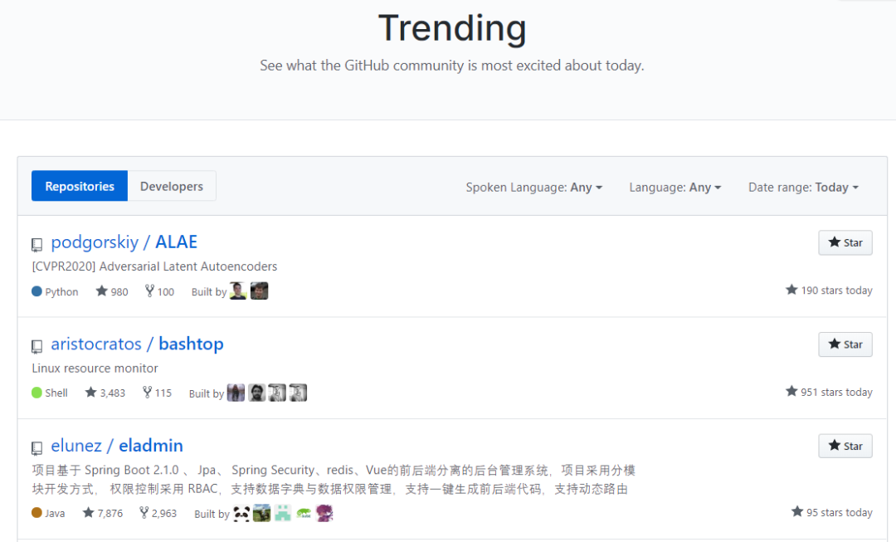896x542 pixels.
Task: Click the repo icon beside elunez / eladmin
Action: click(x=37, y=448)
